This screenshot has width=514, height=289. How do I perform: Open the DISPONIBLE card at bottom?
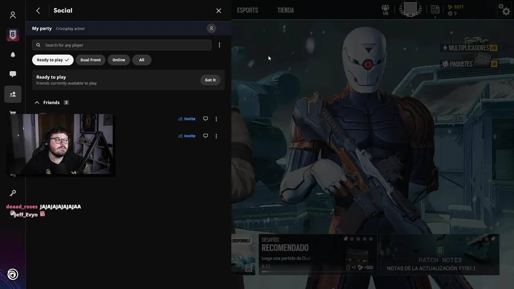[x=243, y=254]
